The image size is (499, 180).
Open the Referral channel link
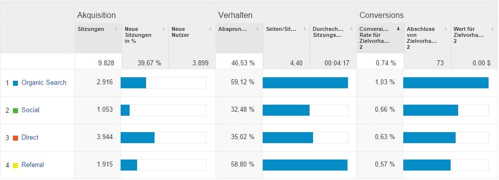click(x=33, y=165)
